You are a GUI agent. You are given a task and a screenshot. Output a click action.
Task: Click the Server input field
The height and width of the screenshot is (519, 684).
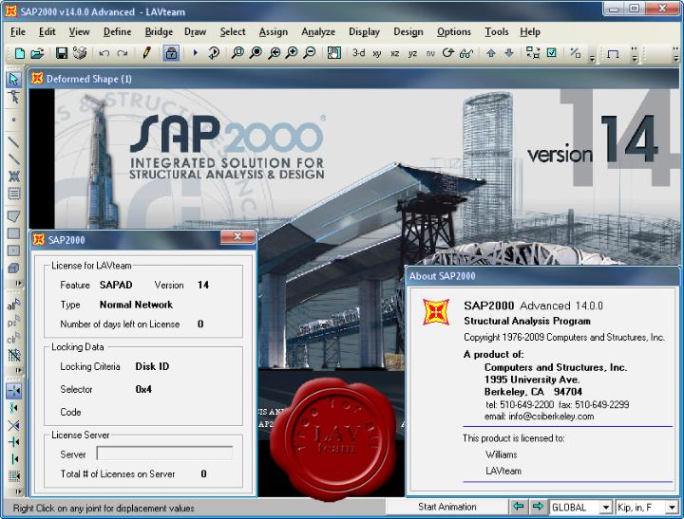click(164, 454)
